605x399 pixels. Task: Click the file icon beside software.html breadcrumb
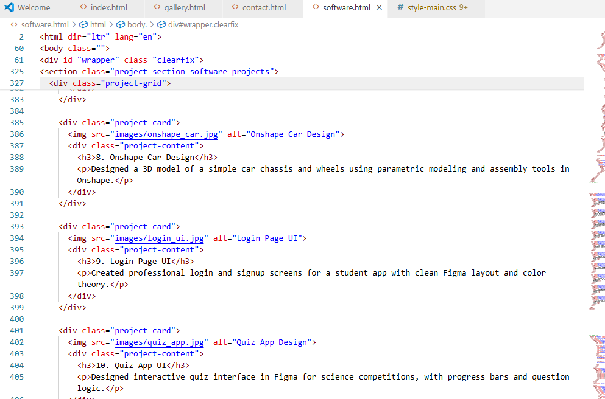(x=13, y=24)
